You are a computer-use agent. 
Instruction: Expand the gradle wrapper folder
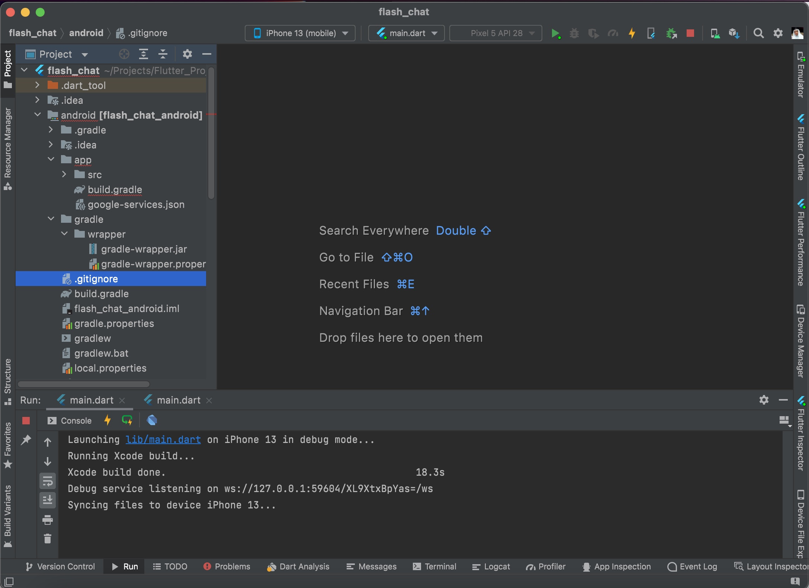pos(64,234)
